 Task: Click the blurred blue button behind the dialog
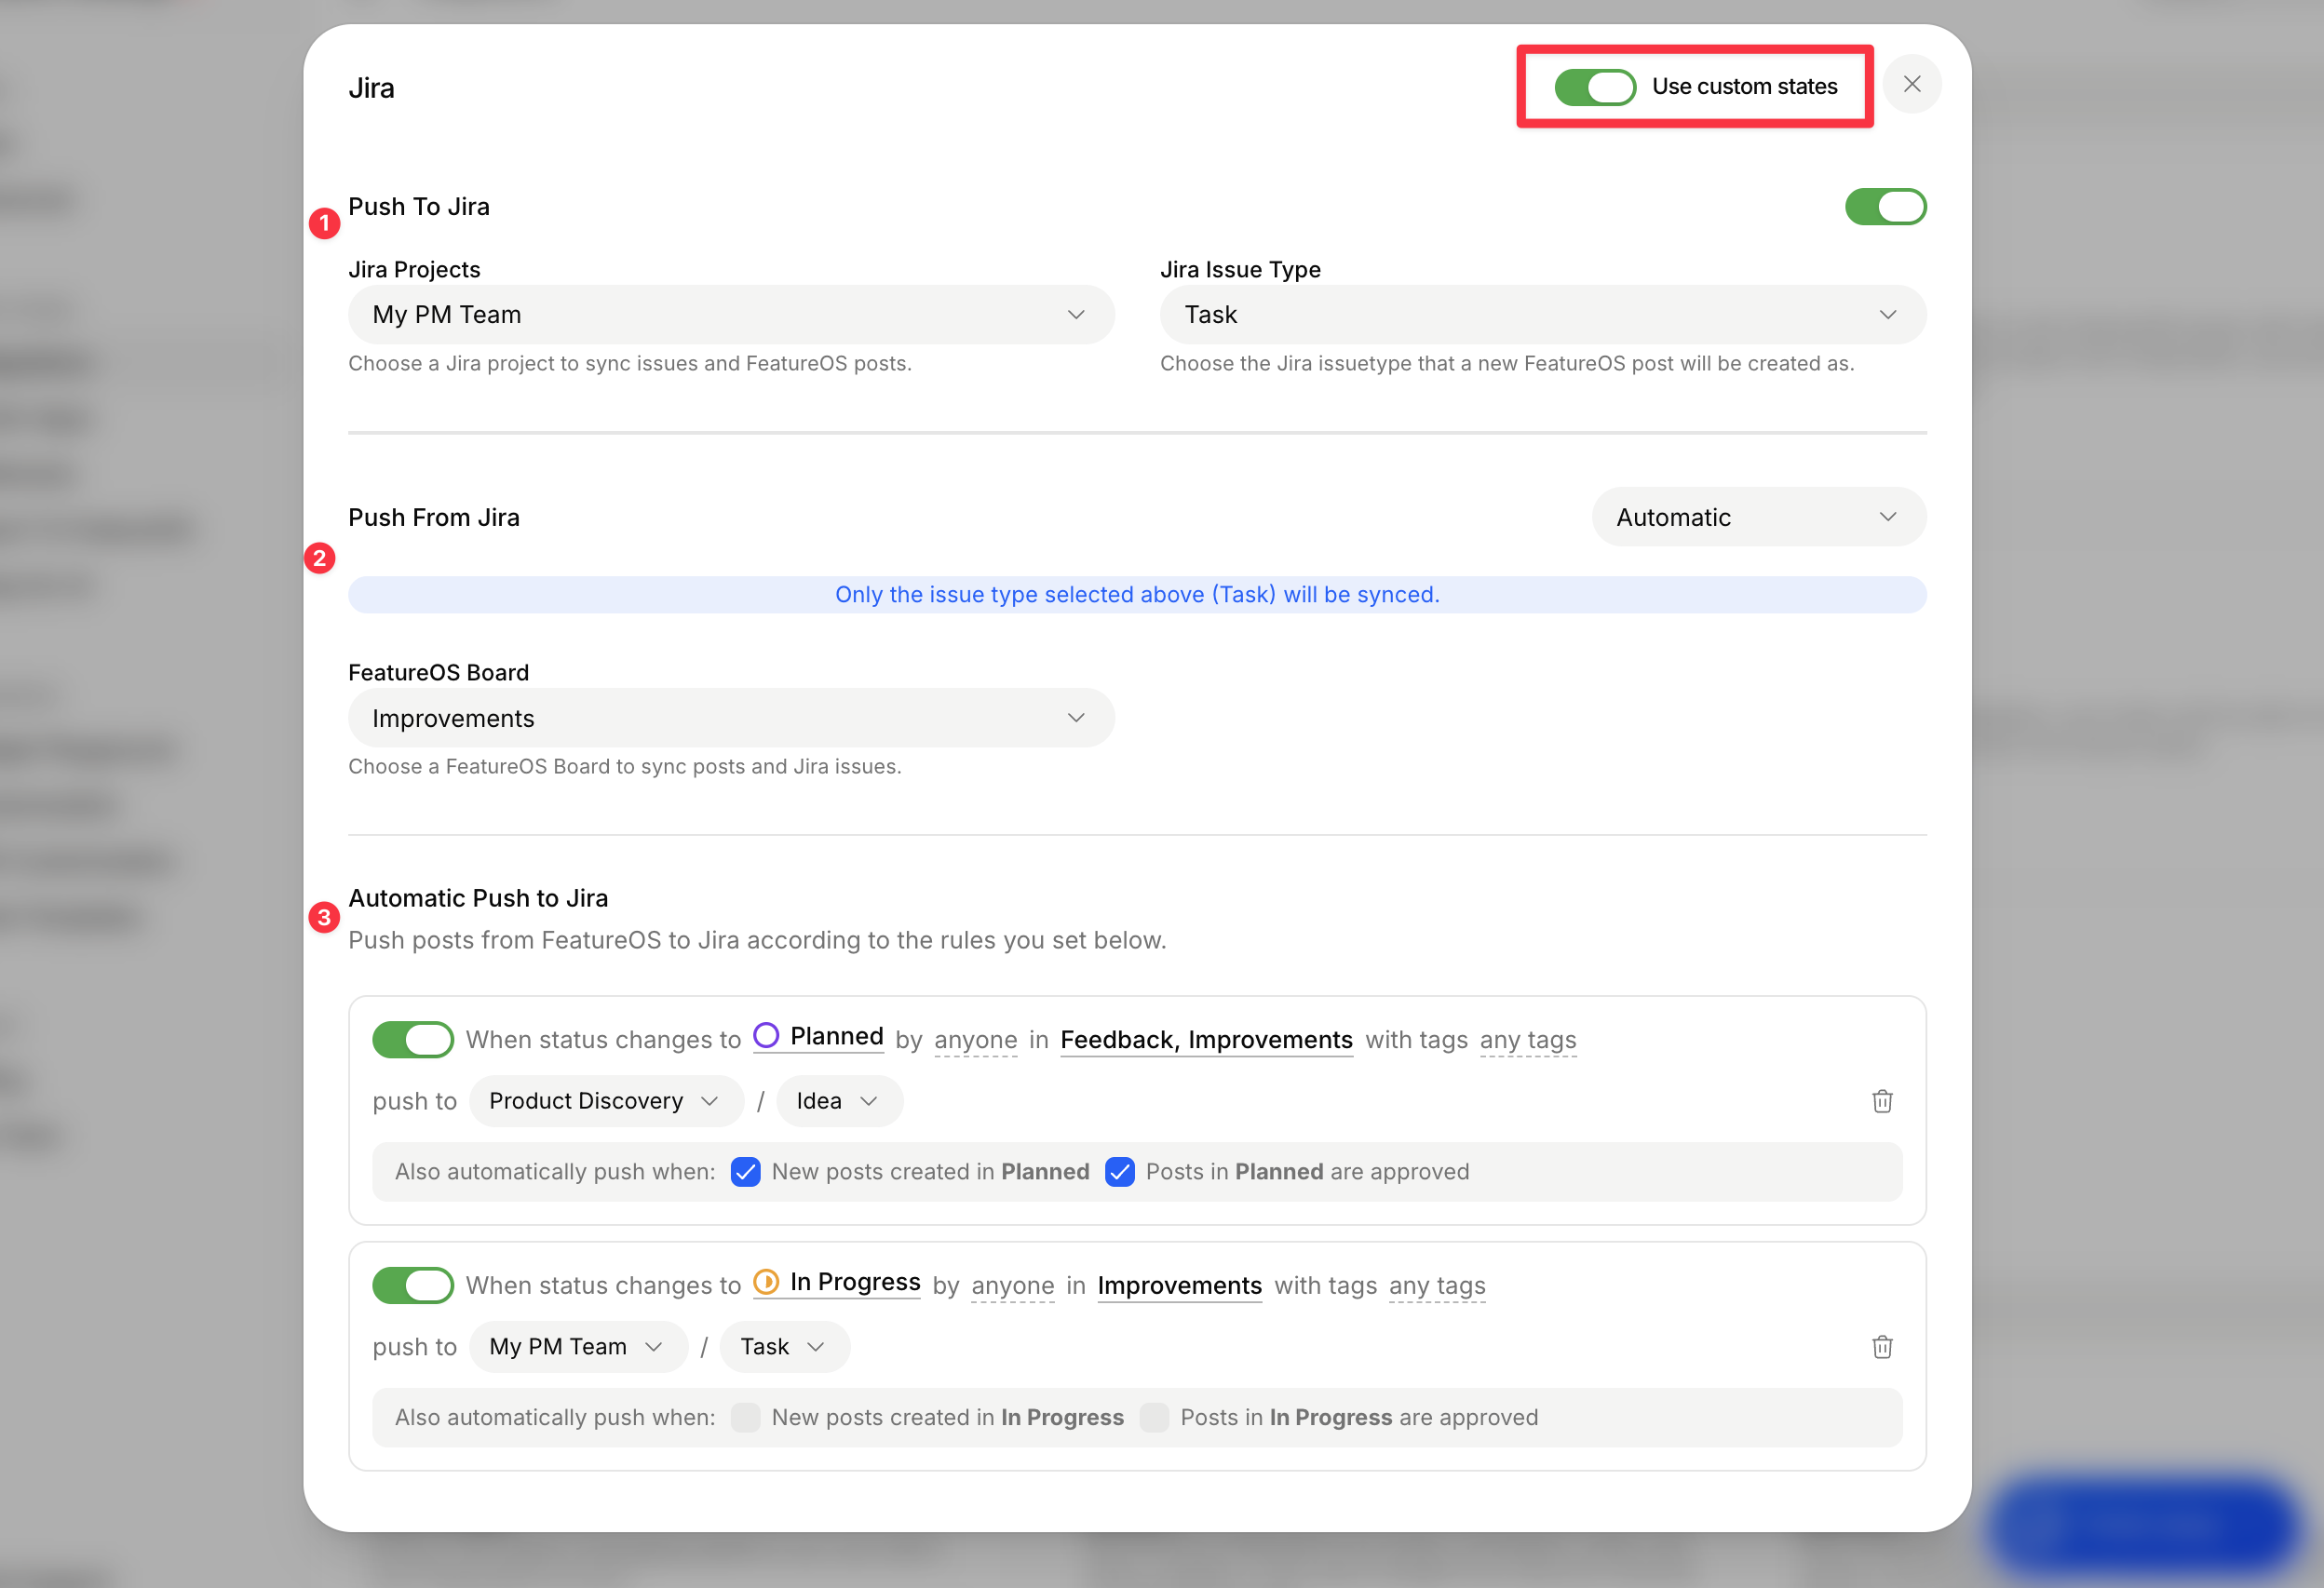2143,1526
